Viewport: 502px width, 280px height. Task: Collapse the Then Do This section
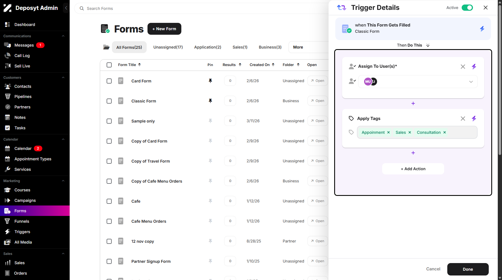coord(428,45)
